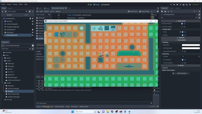The image size is (202, 114).
Task: Collapse the Ordering section
Action: click(x=165, y=54)
